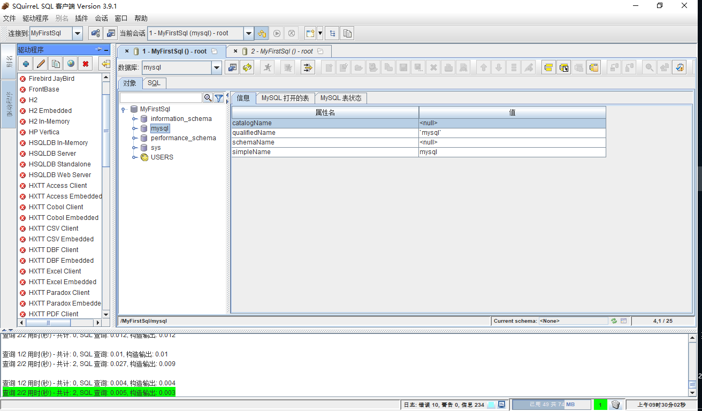
Task: Open the 窗口 menu
Action: [x=121, y=18]
